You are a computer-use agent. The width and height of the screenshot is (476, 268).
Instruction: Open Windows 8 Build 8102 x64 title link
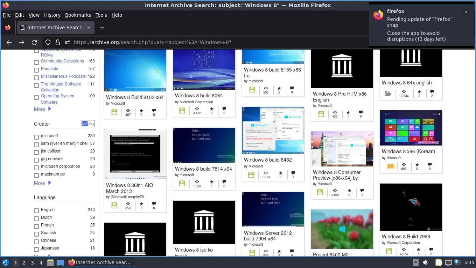coord(135,97)
